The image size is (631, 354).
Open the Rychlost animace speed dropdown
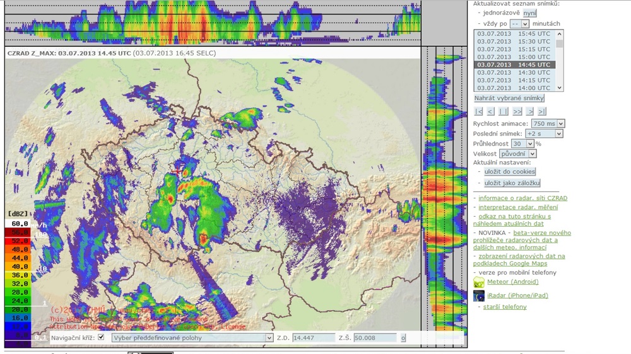(x=548, y=123)
